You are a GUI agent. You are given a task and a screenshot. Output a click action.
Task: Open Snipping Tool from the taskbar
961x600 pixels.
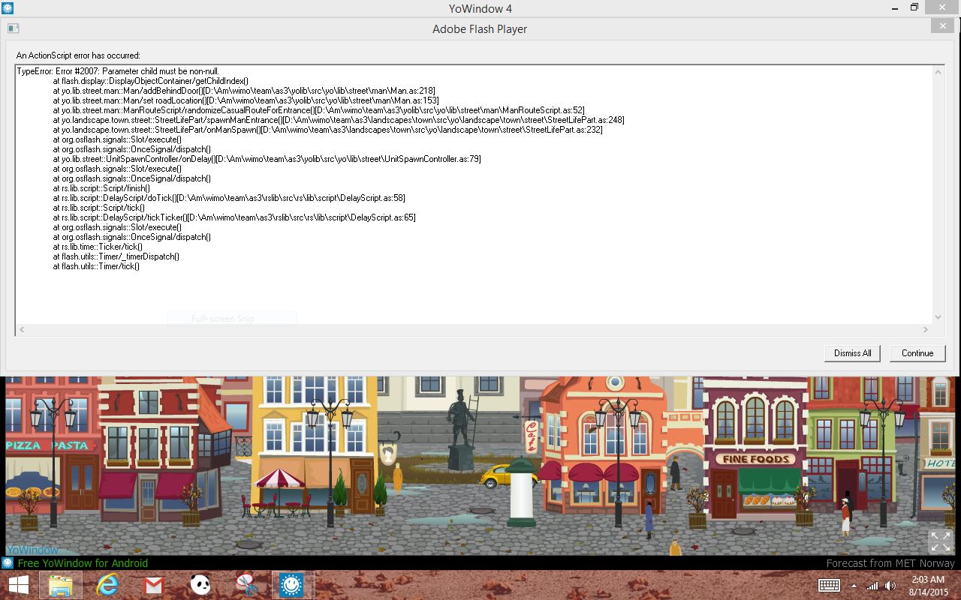point(246,585)
